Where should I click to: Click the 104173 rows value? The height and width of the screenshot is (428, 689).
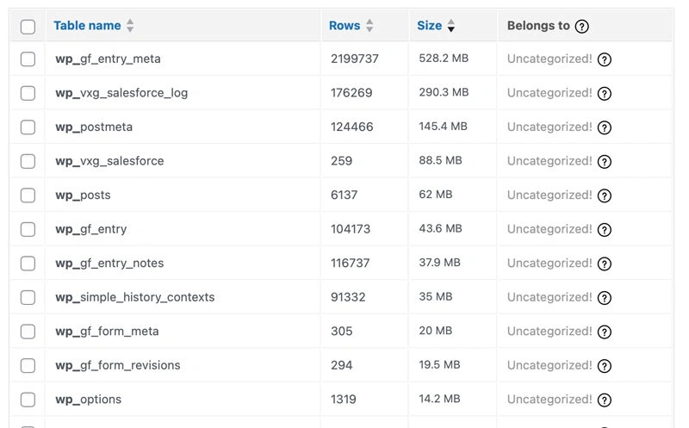[x=351, y=229]
